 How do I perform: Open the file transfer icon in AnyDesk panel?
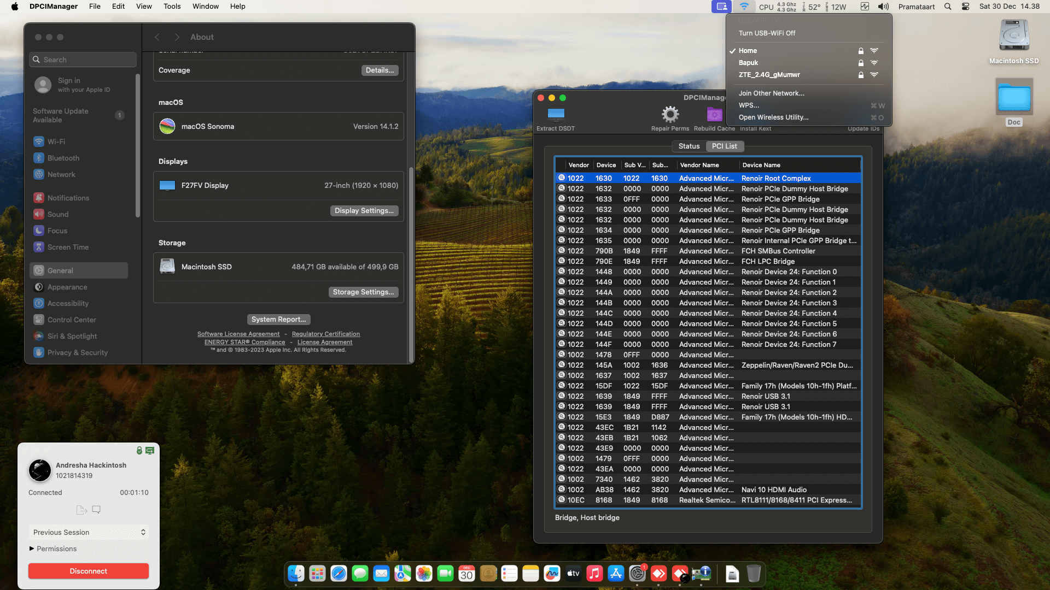(81, 510)
